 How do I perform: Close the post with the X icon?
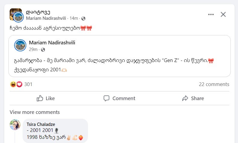223,14
